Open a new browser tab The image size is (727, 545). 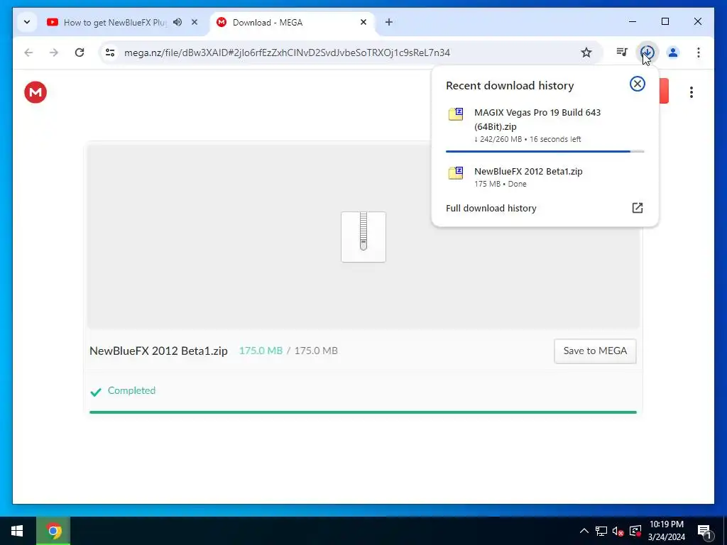[x=388, y=22]
